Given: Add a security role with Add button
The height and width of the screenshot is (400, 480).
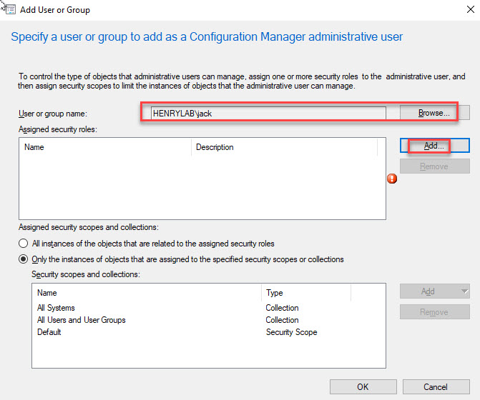Looking at the screenshot, I should [x=434, y=146].
